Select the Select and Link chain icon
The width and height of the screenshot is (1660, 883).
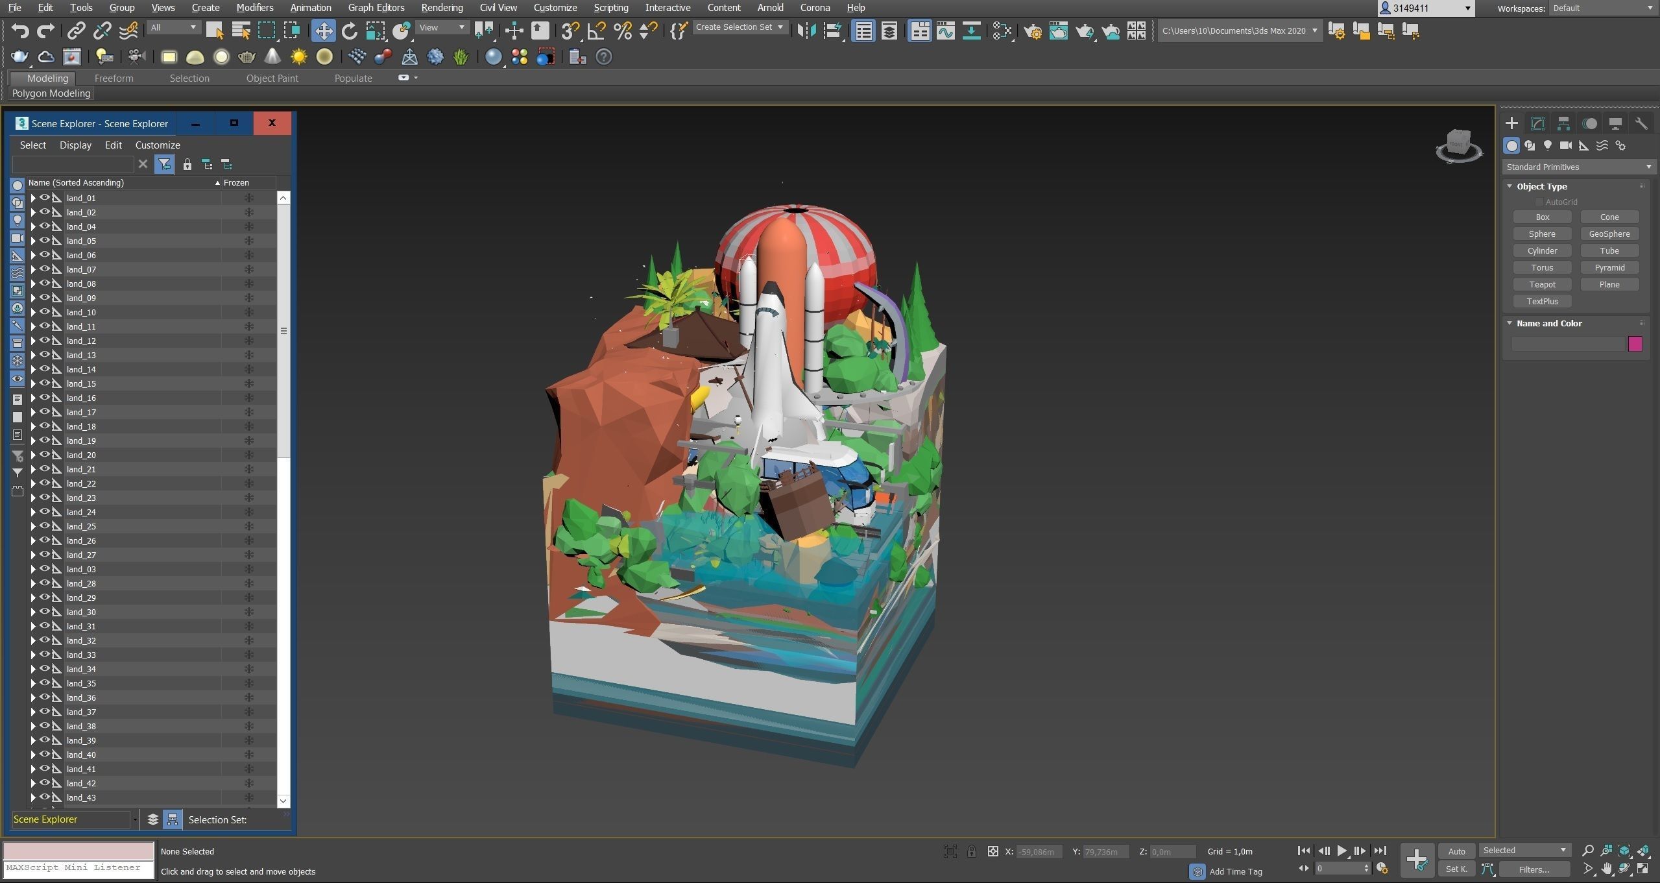pos(77,30)
